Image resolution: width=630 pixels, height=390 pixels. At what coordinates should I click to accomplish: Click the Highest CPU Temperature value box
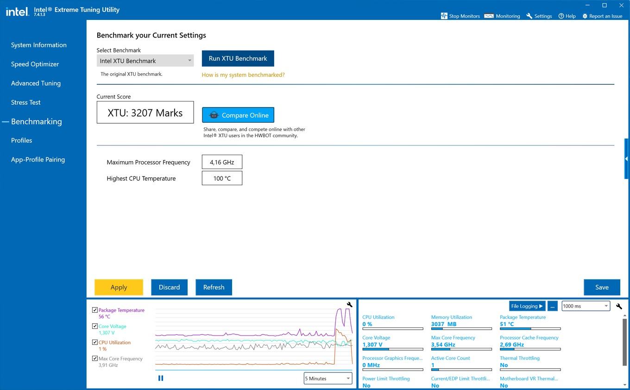[x=222, y=178]
